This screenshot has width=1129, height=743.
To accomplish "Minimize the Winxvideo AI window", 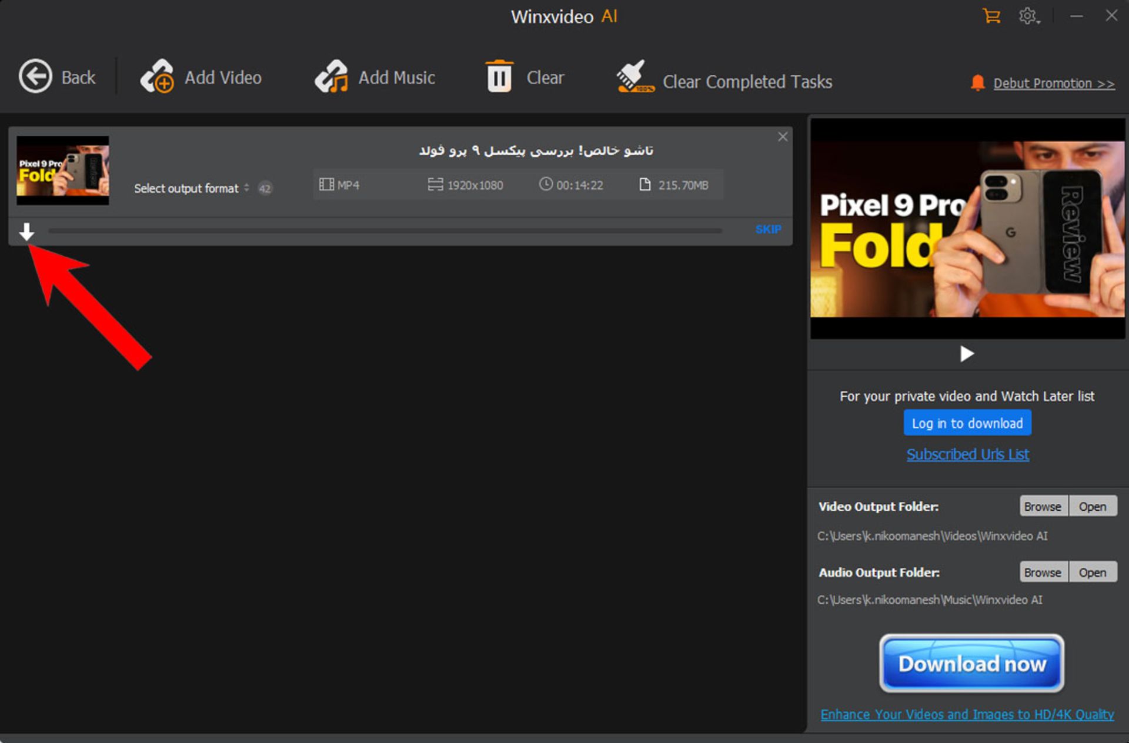I will tap(1076, 16).
